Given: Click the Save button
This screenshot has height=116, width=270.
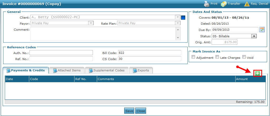Looking at the screenshot, I should coord(129,111).
